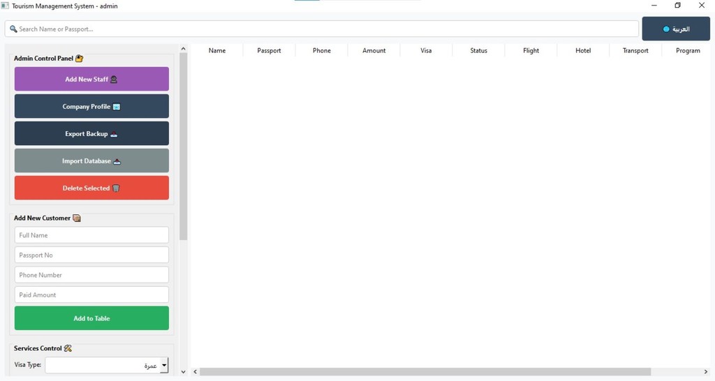Click the Transport column header
The height and width of the screenshot is (381, 715).
(x=635, y=50)
